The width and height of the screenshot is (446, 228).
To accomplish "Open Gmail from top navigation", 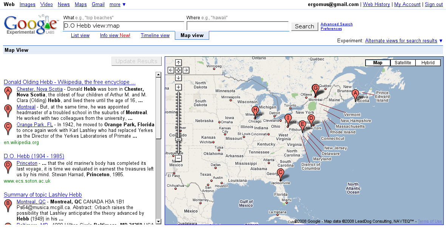I will pos(98,4).
